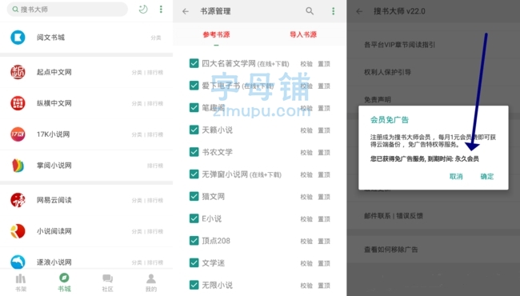Tap 小说阅读网 site icon
520x296 pixels.
tap(18, 231)
